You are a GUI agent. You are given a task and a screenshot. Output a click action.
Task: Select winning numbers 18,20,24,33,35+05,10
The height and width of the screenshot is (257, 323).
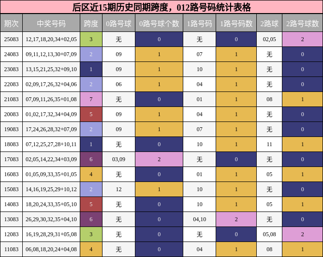(x=51, y=204)
